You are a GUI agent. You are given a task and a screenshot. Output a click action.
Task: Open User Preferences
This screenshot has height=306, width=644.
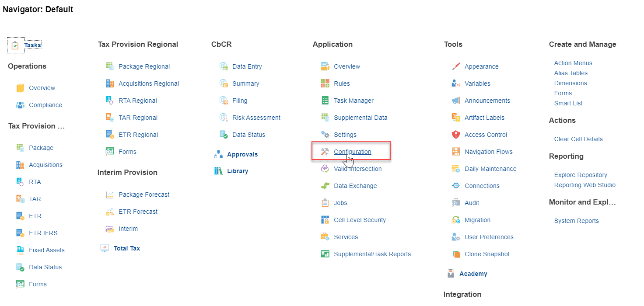[x=489, y=237]
